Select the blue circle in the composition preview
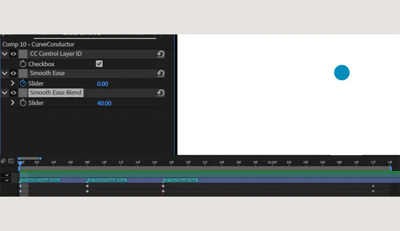 coord(342,73)
